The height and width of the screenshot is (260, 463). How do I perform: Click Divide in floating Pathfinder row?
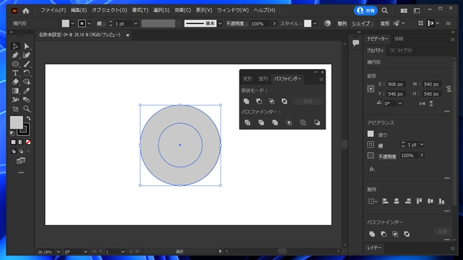[247, 123]
